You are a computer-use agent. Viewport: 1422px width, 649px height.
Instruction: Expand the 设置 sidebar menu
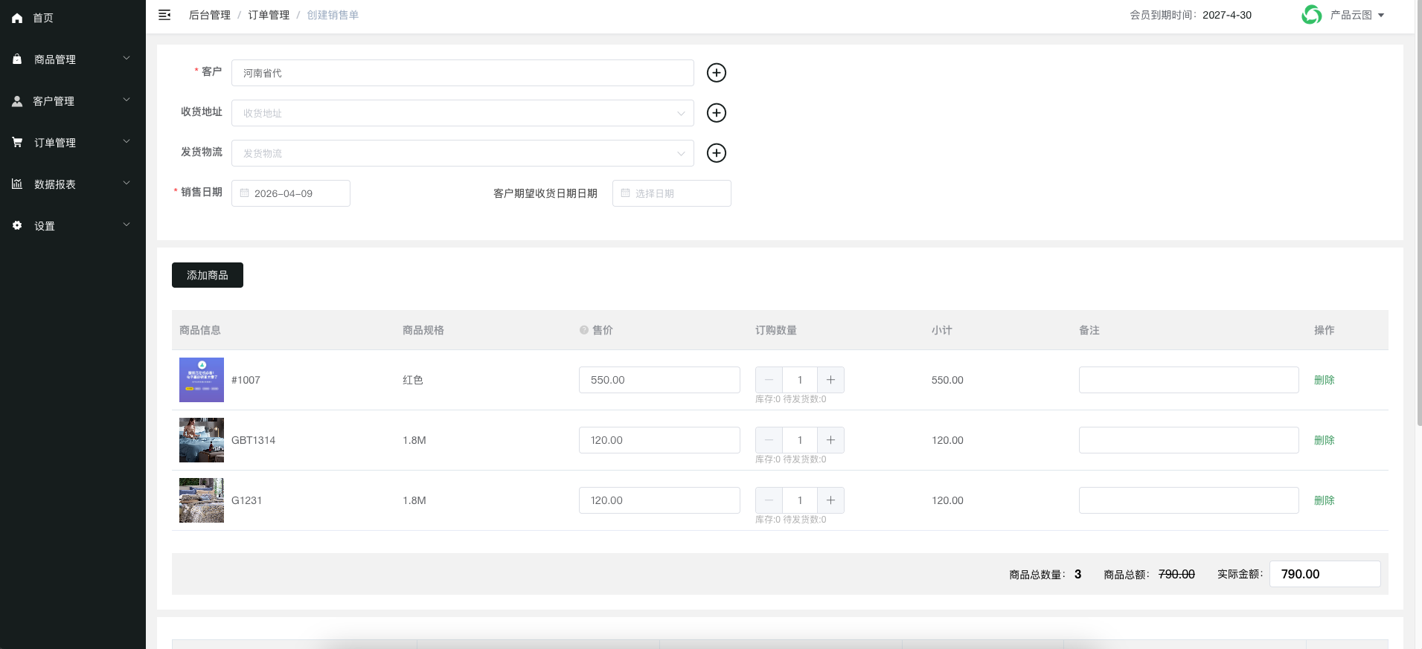pos(73,225)
